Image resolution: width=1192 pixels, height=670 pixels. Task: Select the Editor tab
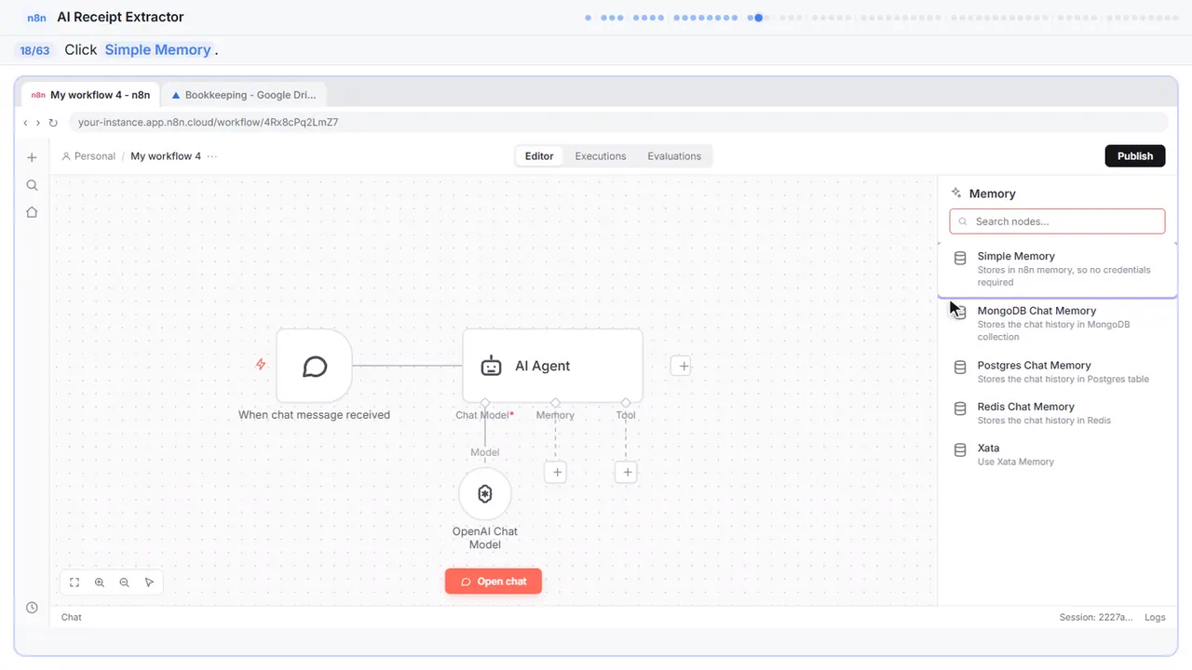tap(539, 156)
